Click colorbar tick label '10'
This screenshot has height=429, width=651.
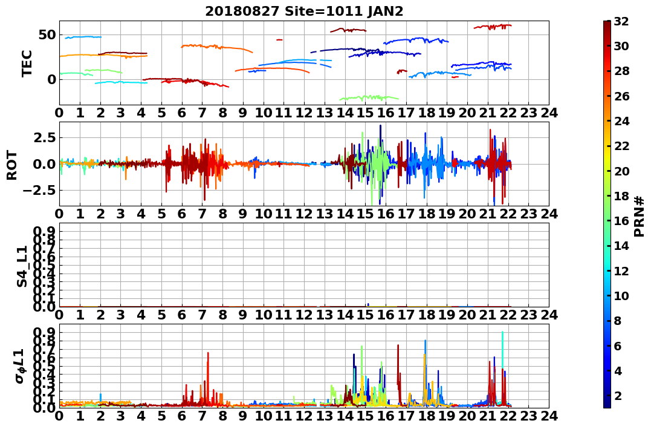click(x=621, y=295)
